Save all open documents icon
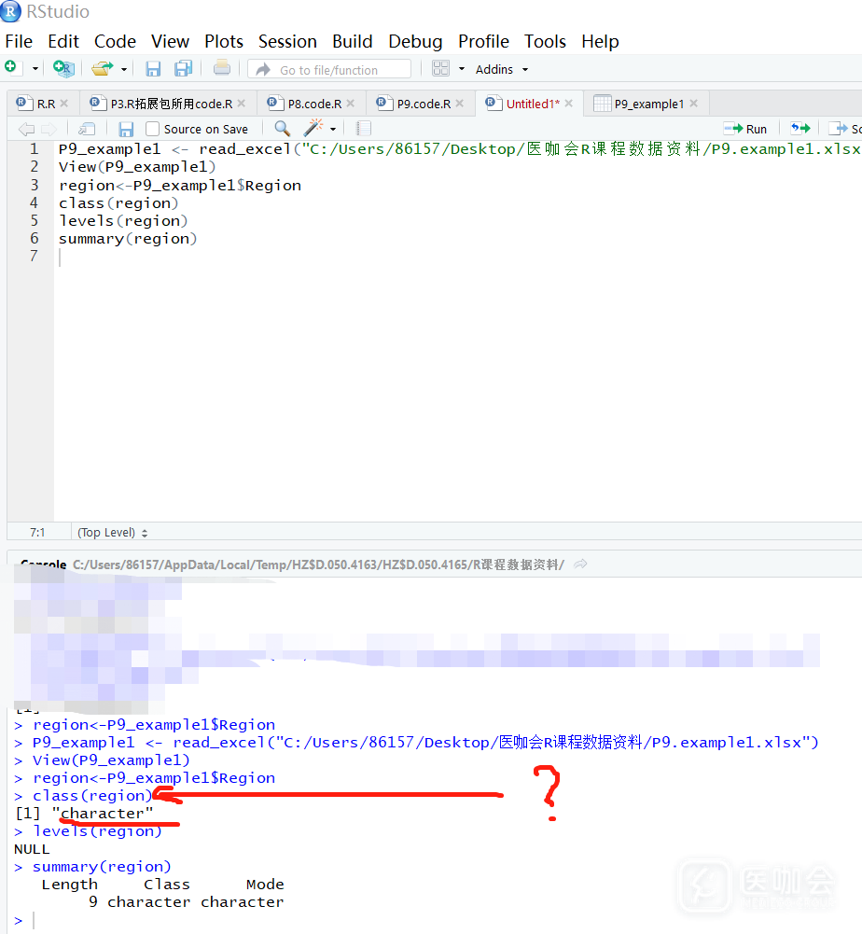Image resolution: width=862 pixels, height=934 pixels. coord(183,68)
